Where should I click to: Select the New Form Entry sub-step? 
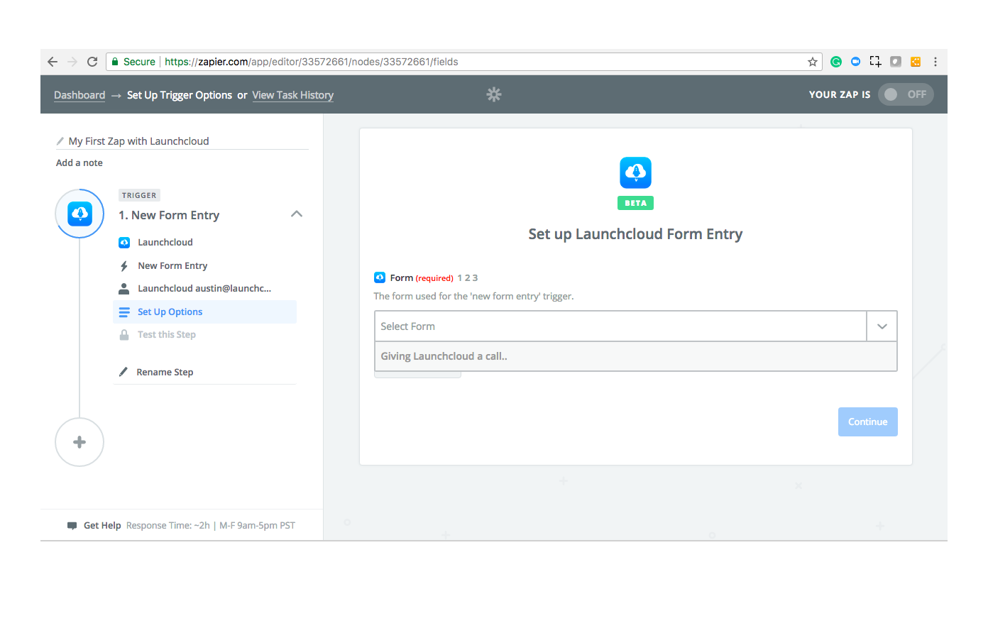(172, 266)
